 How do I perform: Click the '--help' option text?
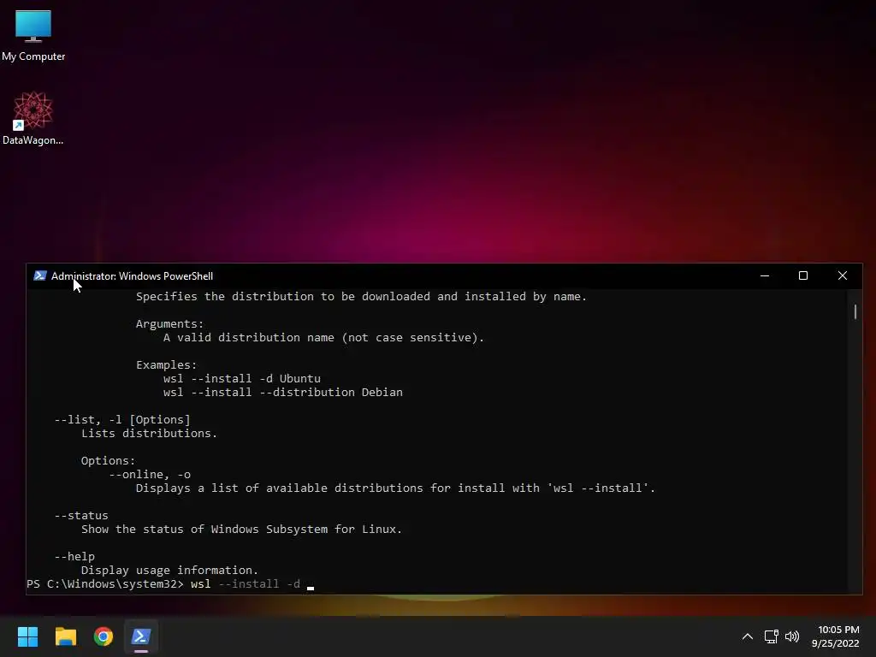pyautogui.click(x=74, y=556)
